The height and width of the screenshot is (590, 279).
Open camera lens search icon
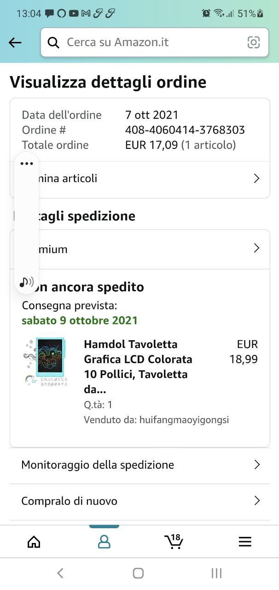pyautogui.click(x=254, y=42)
